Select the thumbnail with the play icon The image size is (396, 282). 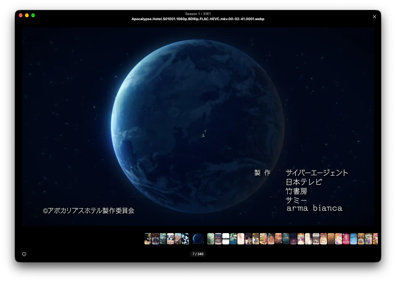coord(148,239)
